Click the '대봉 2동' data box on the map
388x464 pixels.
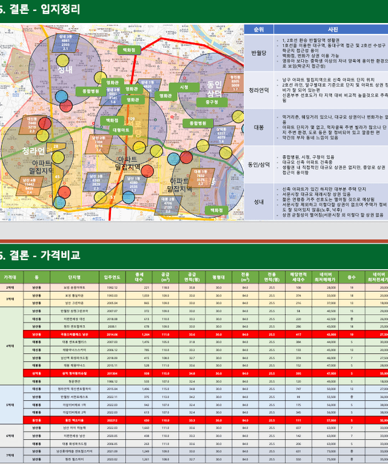pos(168,205)
